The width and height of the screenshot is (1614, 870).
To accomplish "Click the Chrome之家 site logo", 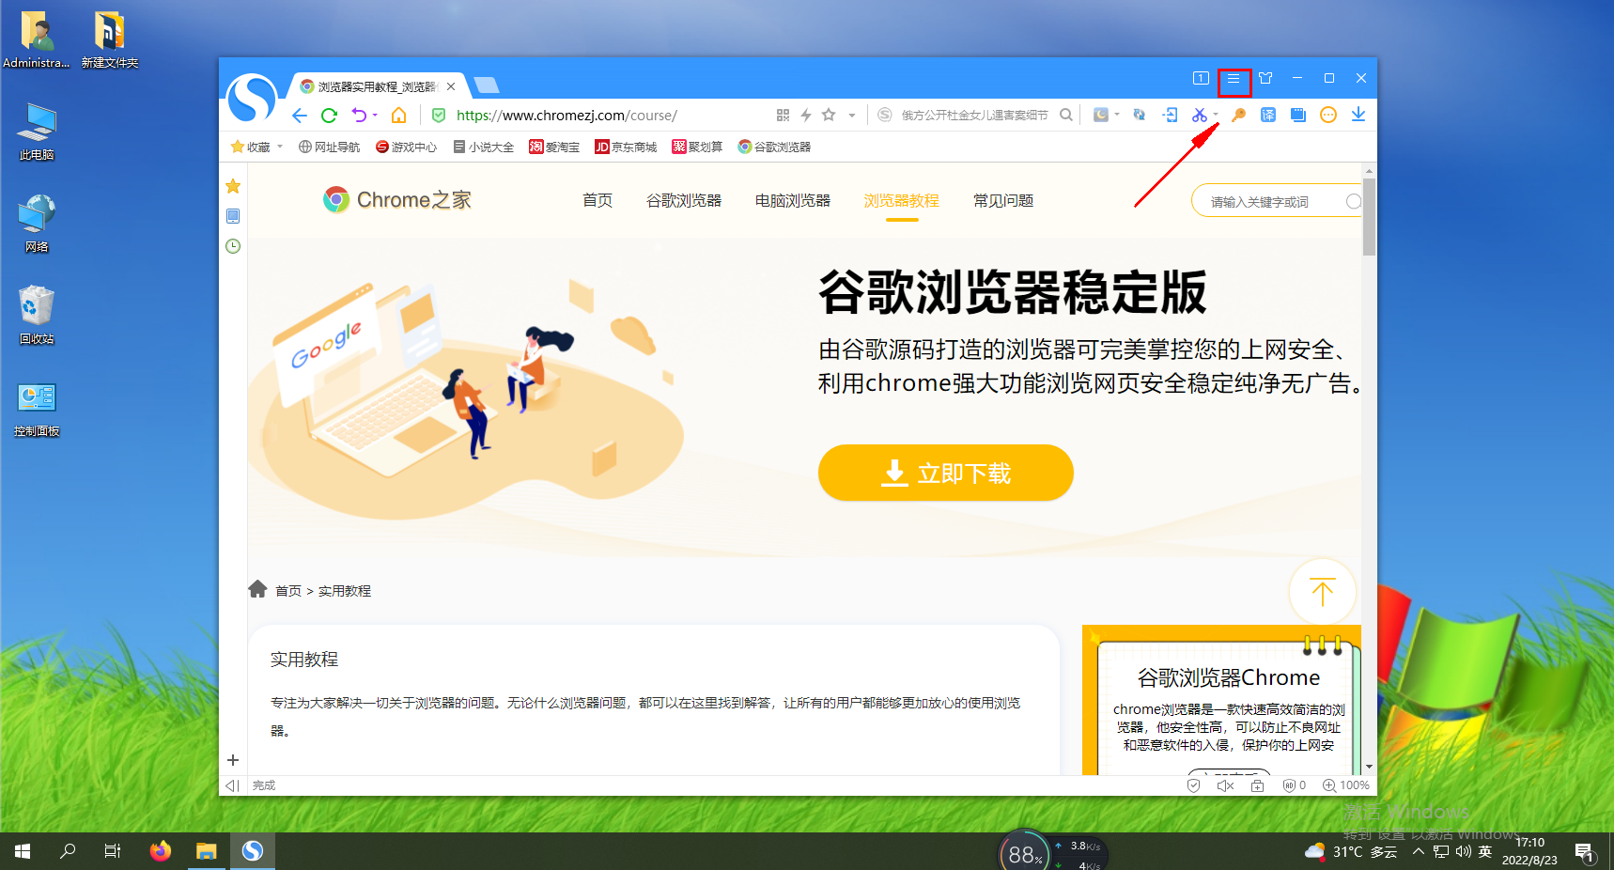I will pos(397,199).
